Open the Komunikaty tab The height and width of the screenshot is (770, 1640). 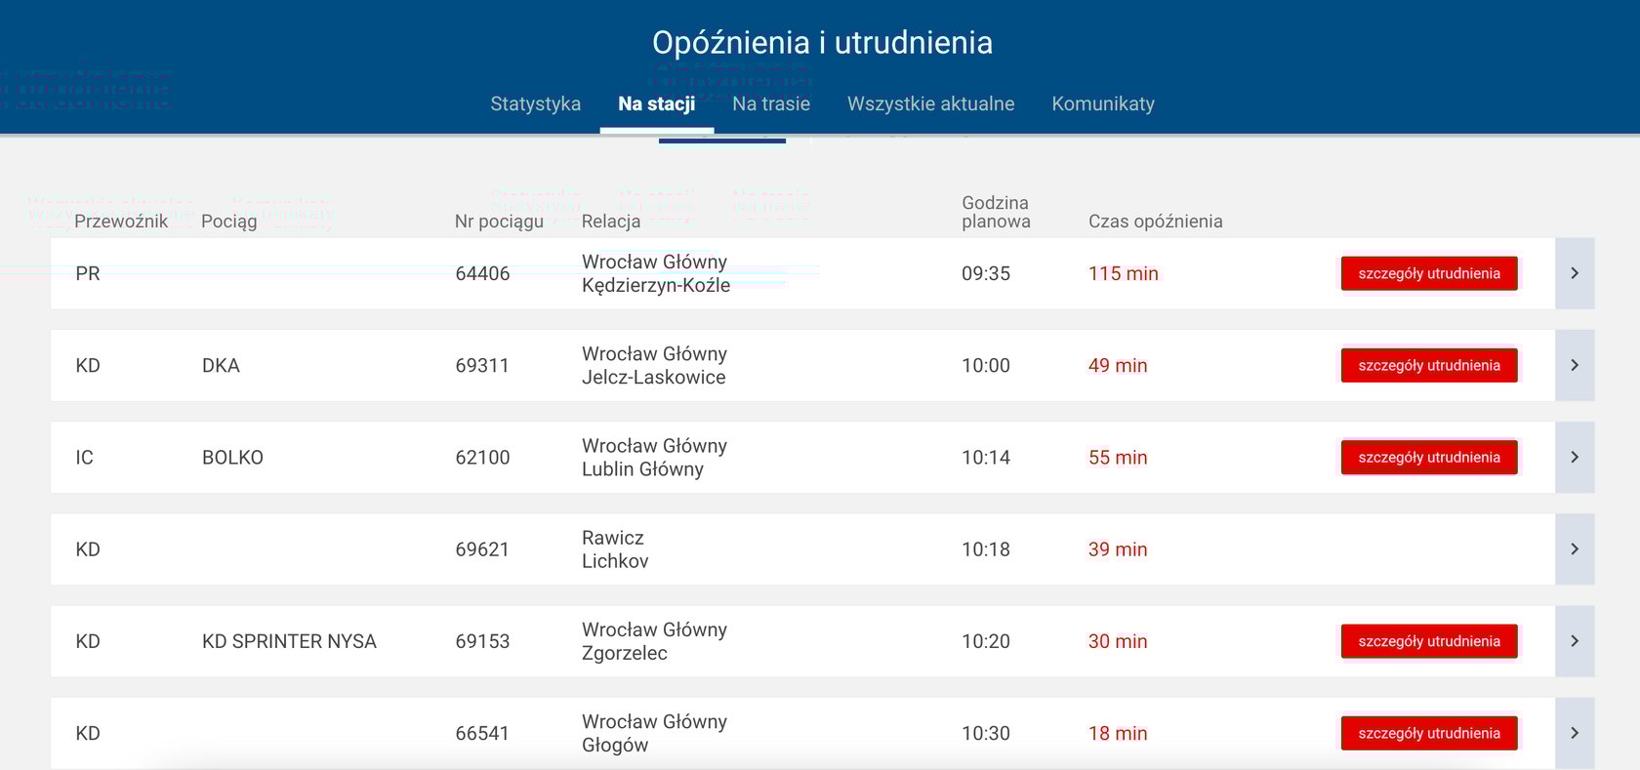1103,103
